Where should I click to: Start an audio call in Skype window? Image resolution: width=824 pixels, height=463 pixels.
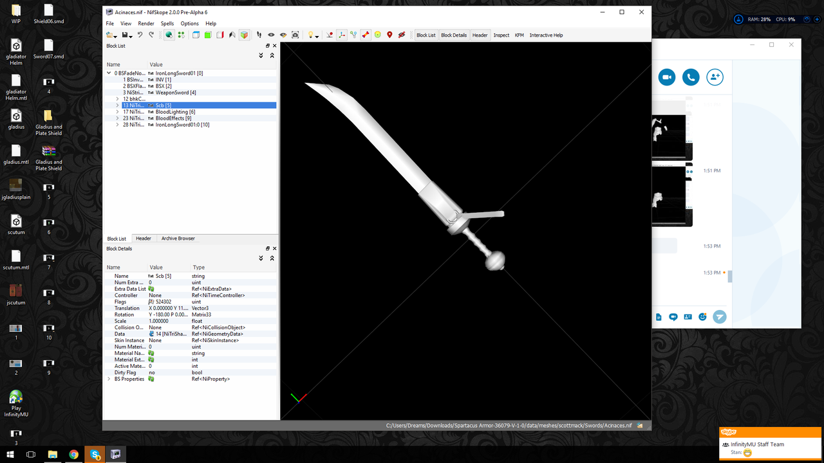pos(691,77)
